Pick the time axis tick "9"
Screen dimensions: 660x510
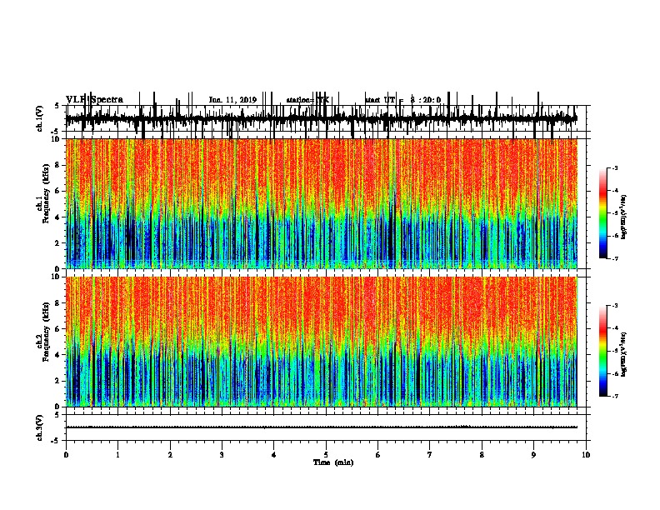533,455
